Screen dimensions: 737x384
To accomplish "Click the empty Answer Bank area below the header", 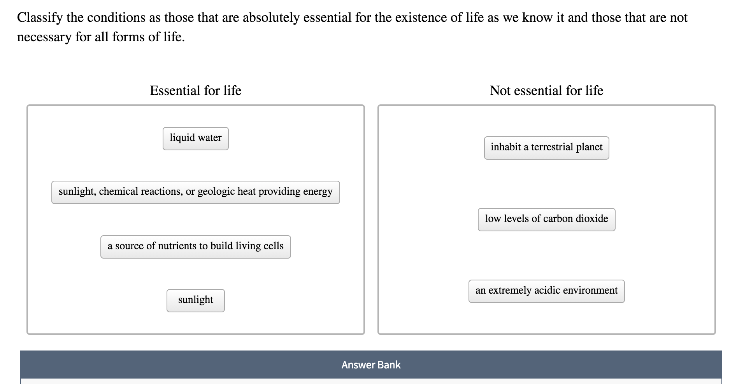I will pos(370,382).
